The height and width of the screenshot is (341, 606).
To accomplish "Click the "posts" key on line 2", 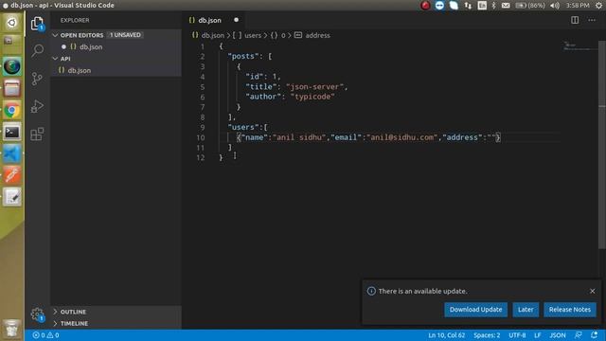I will (x=242, y=57).
